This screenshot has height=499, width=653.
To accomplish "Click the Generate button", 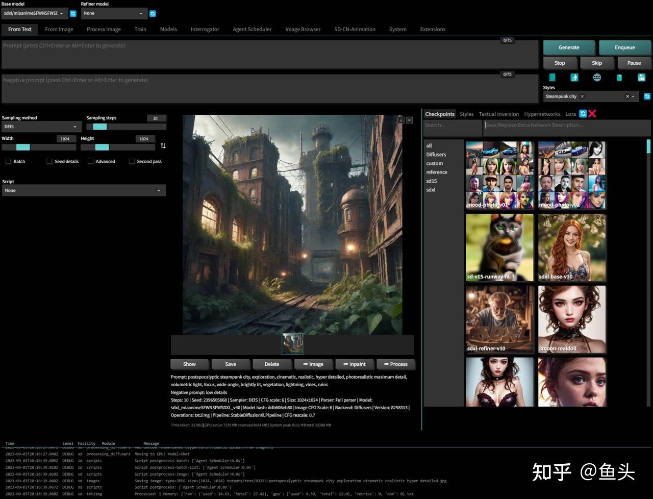I will tap(568, 47).
